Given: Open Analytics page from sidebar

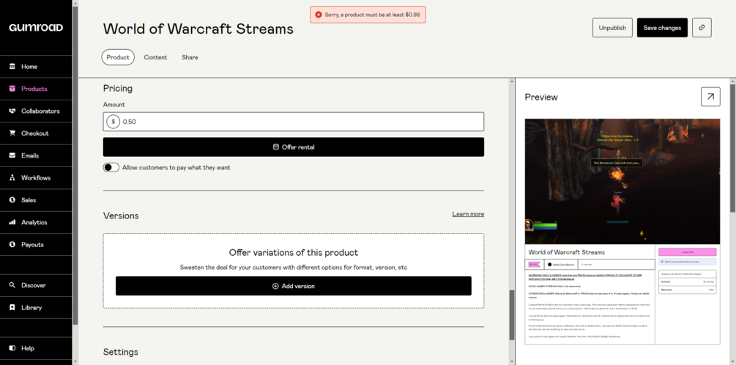Looking at the screenshot, I should coord(36,222).
